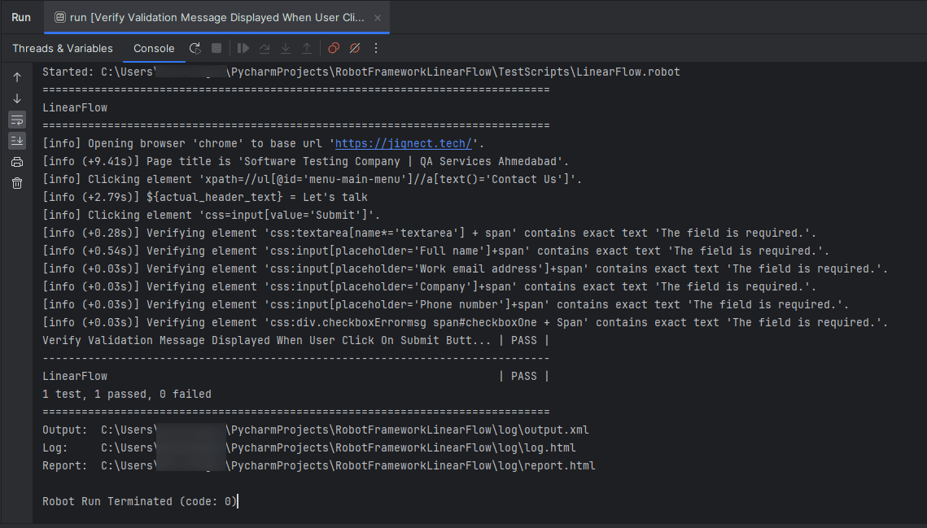Click the 'Phone number' verification line
Image resolution: width=927 pixels, height=528 pixels.
click(446, 304)
